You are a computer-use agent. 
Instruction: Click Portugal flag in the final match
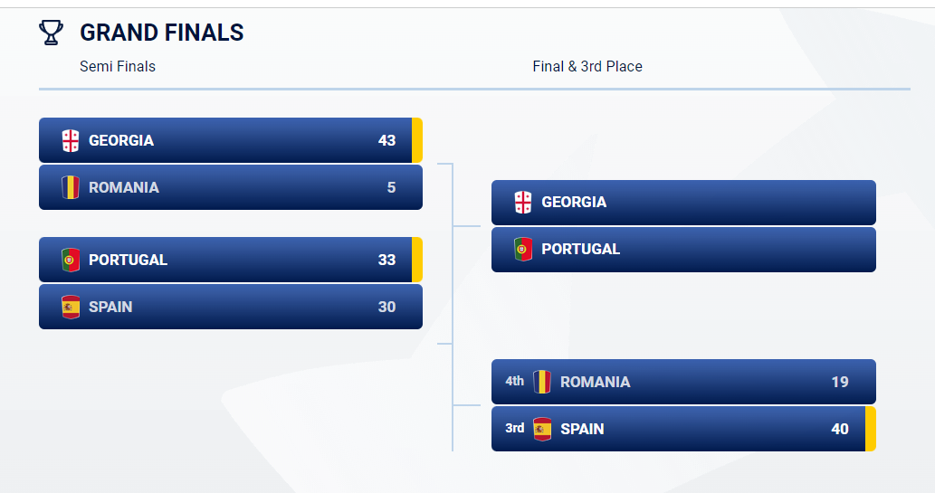click(x=523, y=249)
